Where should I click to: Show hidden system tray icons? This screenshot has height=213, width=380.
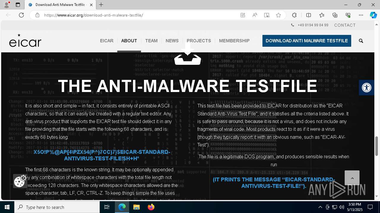(320, 207)
